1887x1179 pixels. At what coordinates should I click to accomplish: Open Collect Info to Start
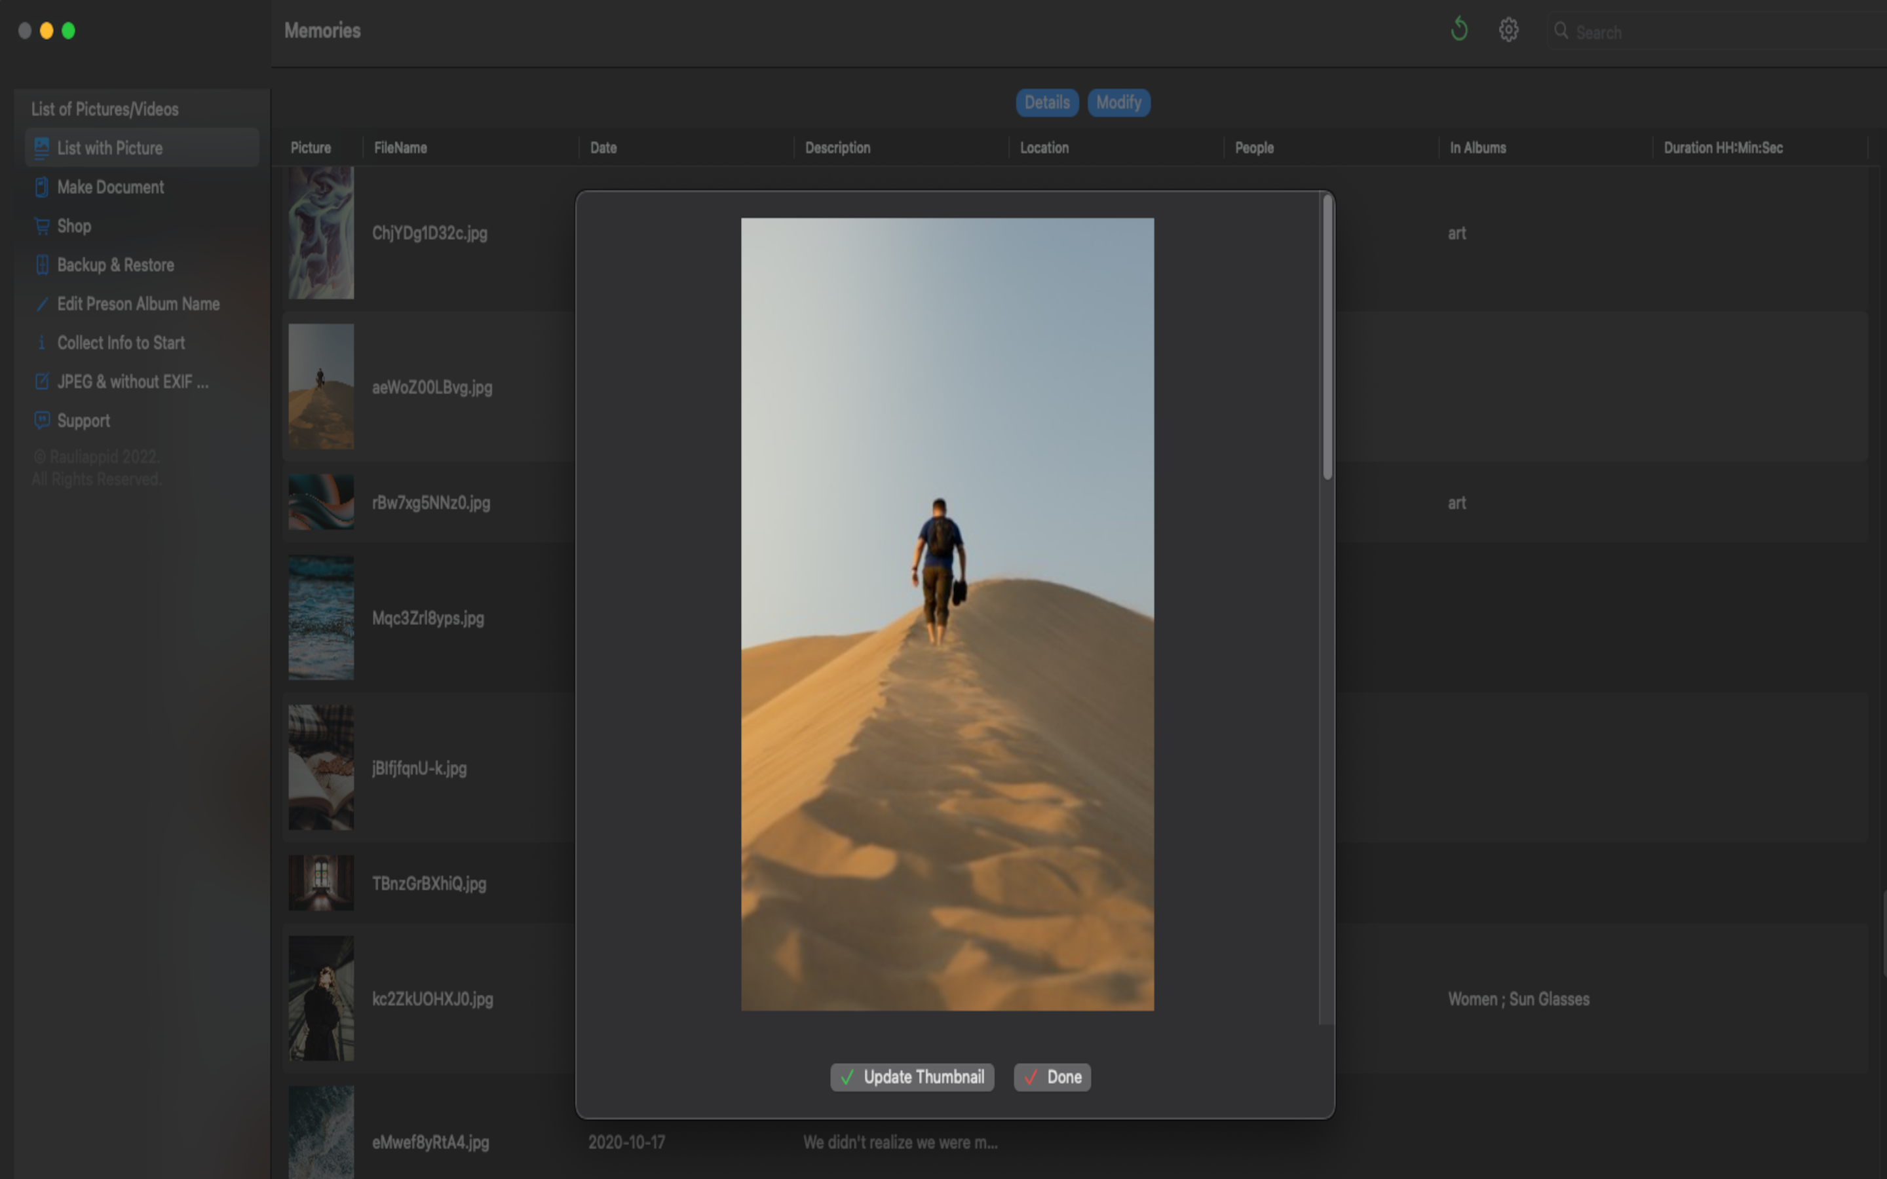tap(142, 343)
